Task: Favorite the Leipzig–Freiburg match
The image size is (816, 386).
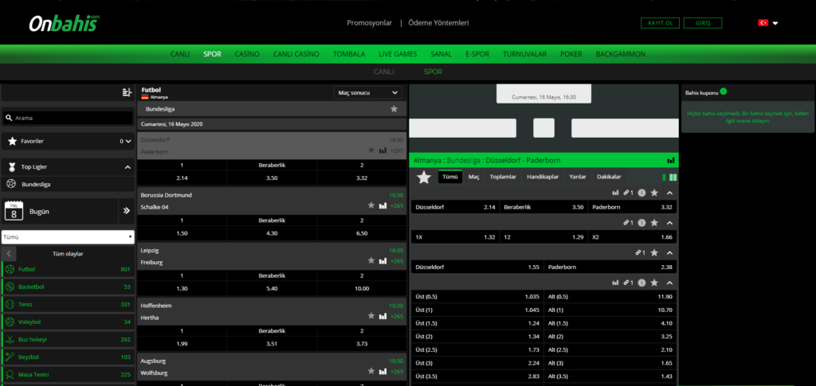Action: pos(371,261)
